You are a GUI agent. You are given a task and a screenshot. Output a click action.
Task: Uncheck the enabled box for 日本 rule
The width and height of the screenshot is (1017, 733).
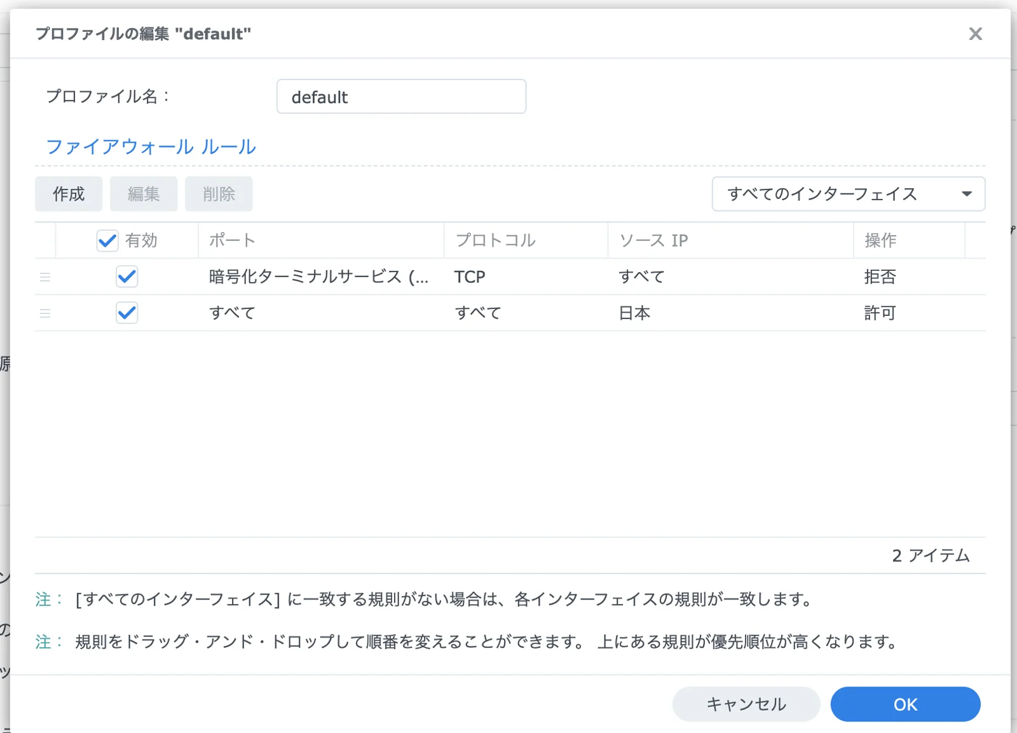pos(127,313)
